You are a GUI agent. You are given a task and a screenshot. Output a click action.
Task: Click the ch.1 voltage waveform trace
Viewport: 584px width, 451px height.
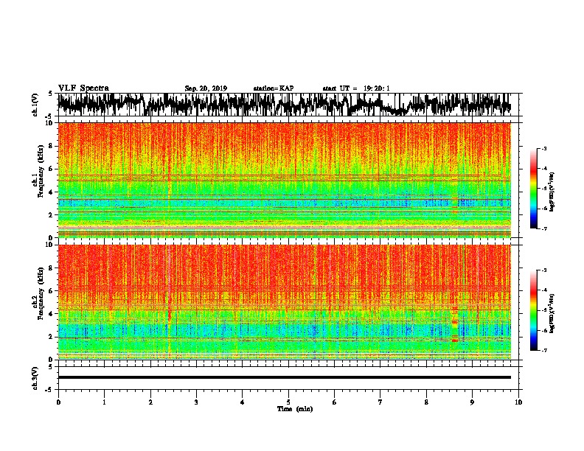pyautogui.click(x=285, y=105)
